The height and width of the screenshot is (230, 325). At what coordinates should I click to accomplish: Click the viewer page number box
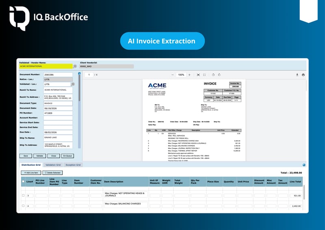coord(89,75)
